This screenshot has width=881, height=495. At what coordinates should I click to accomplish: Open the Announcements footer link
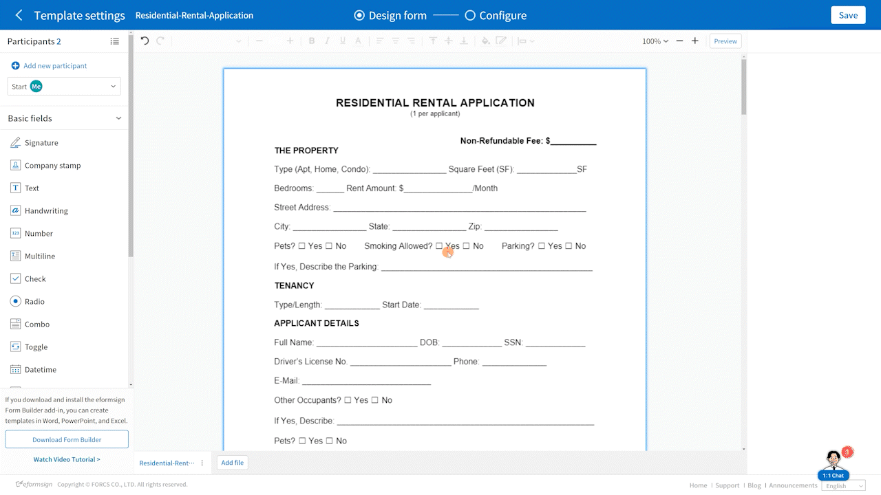click(x=793, y=485)
